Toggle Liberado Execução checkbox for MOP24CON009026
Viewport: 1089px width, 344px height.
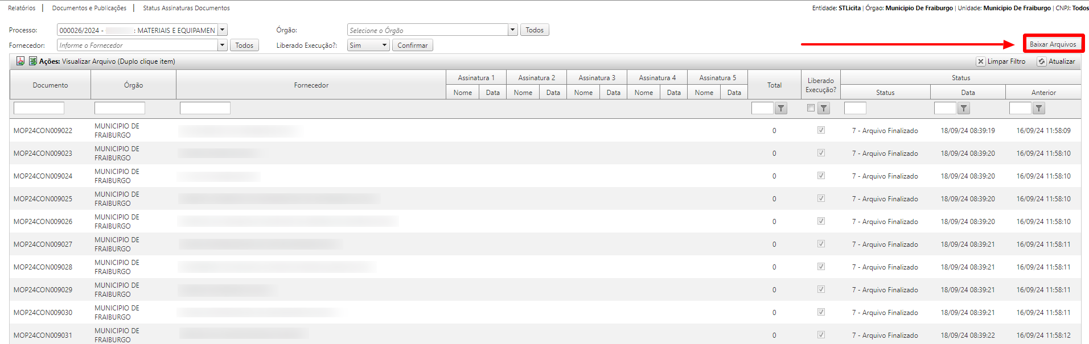click(x=821, y=221)
